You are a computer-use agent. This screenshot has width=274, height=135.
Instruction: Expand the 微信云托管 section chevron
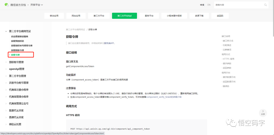6,124
